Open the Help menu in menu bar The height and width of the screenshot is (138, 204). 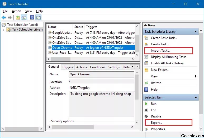tap(39, 11)
